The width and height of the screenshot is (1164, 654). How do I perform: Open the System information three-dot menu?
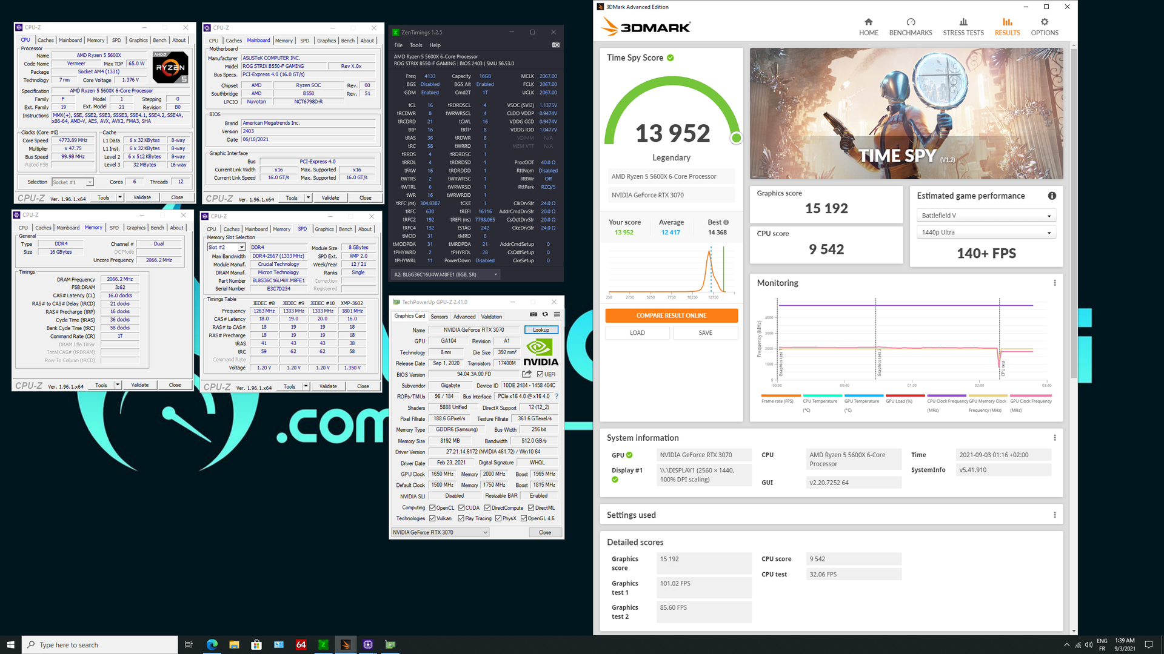point(1055,438)
